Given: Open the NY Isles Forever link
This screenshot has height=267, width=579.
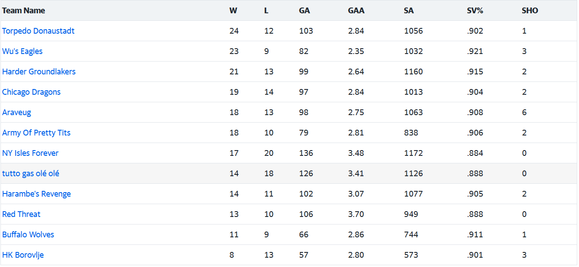Looking at the screenshot, I should pos(30,153).
